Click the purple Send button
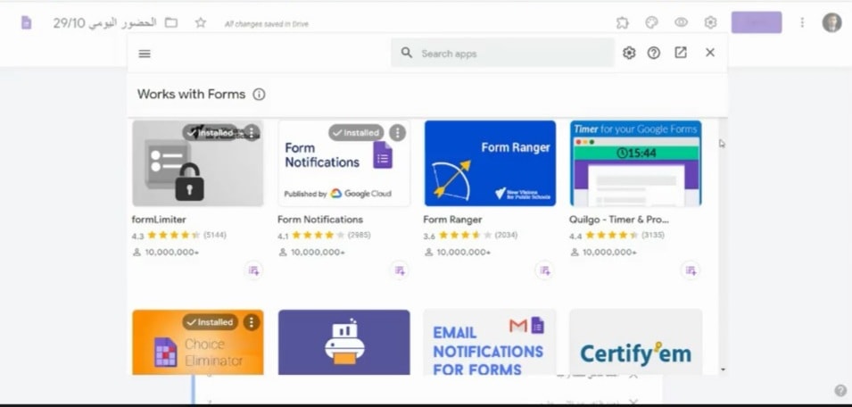The width and height of the screenshot is (852, 407). (x=757, y=22)
